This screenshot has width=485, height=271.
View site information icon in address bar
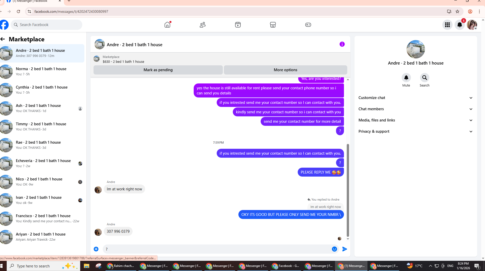point(29,11)
